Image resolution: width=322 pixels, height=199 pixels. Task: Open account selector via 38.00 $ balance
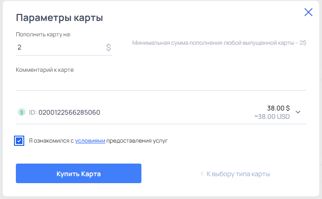click(278, 108)
